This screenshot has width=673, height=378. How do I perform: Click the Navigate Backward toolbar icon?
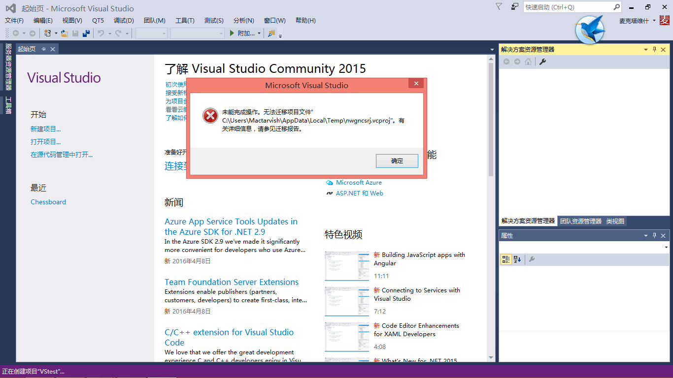pyautogui.click(x=16, y=33)
